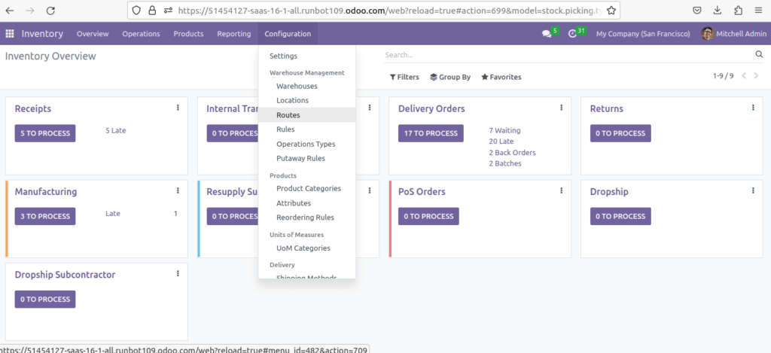Click the browser forward arrow
This screenshot has width=771, height=353.
pos(30,11)
